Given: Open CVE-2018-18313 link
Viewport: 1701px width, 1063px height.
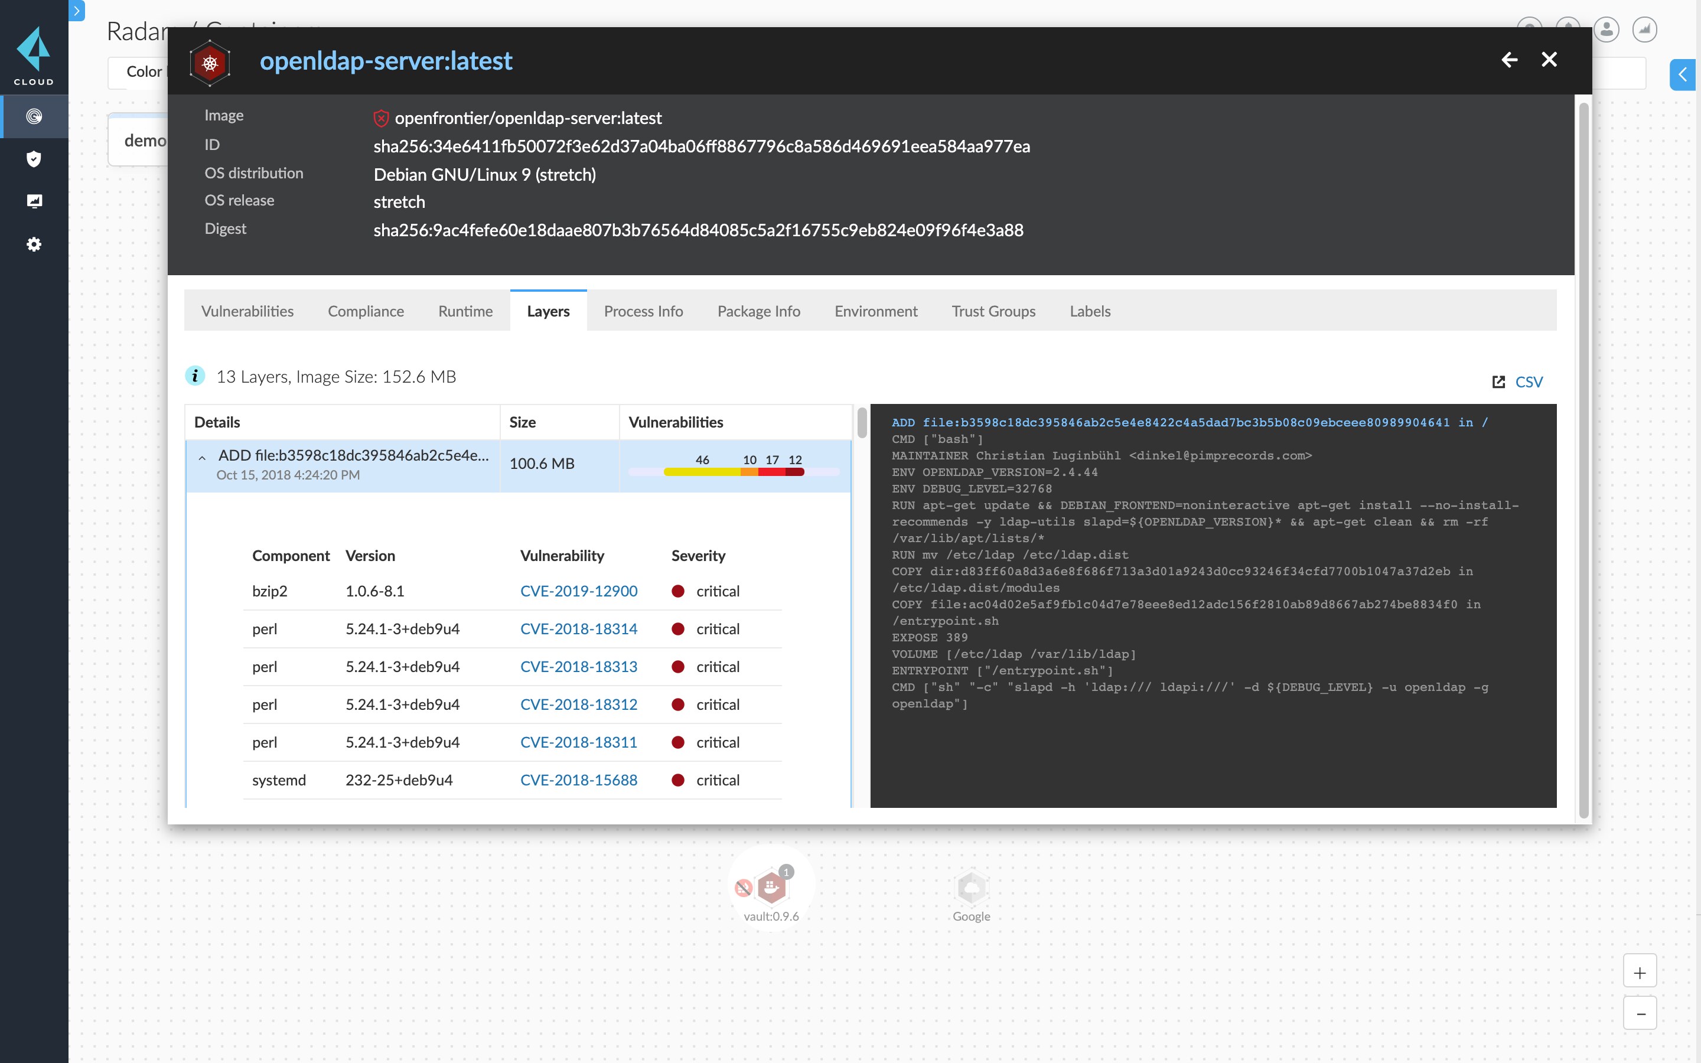Looking at the screenshot, I should pyautogui.click(x=578, y=667).
